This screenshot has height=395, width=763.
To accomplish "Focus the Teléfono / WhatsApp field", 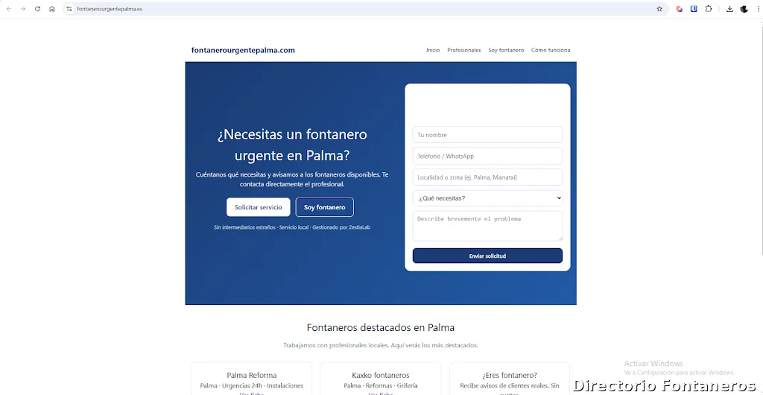I will point(487,157).
